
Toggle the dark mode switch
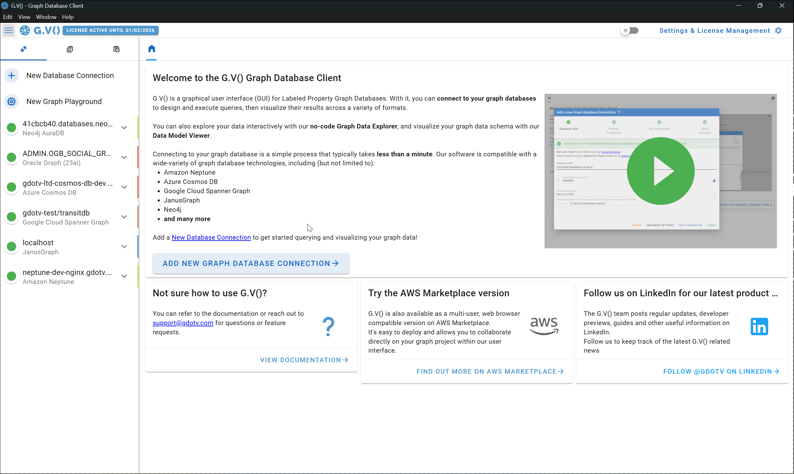pyautogui.click(x=629, y=30)
